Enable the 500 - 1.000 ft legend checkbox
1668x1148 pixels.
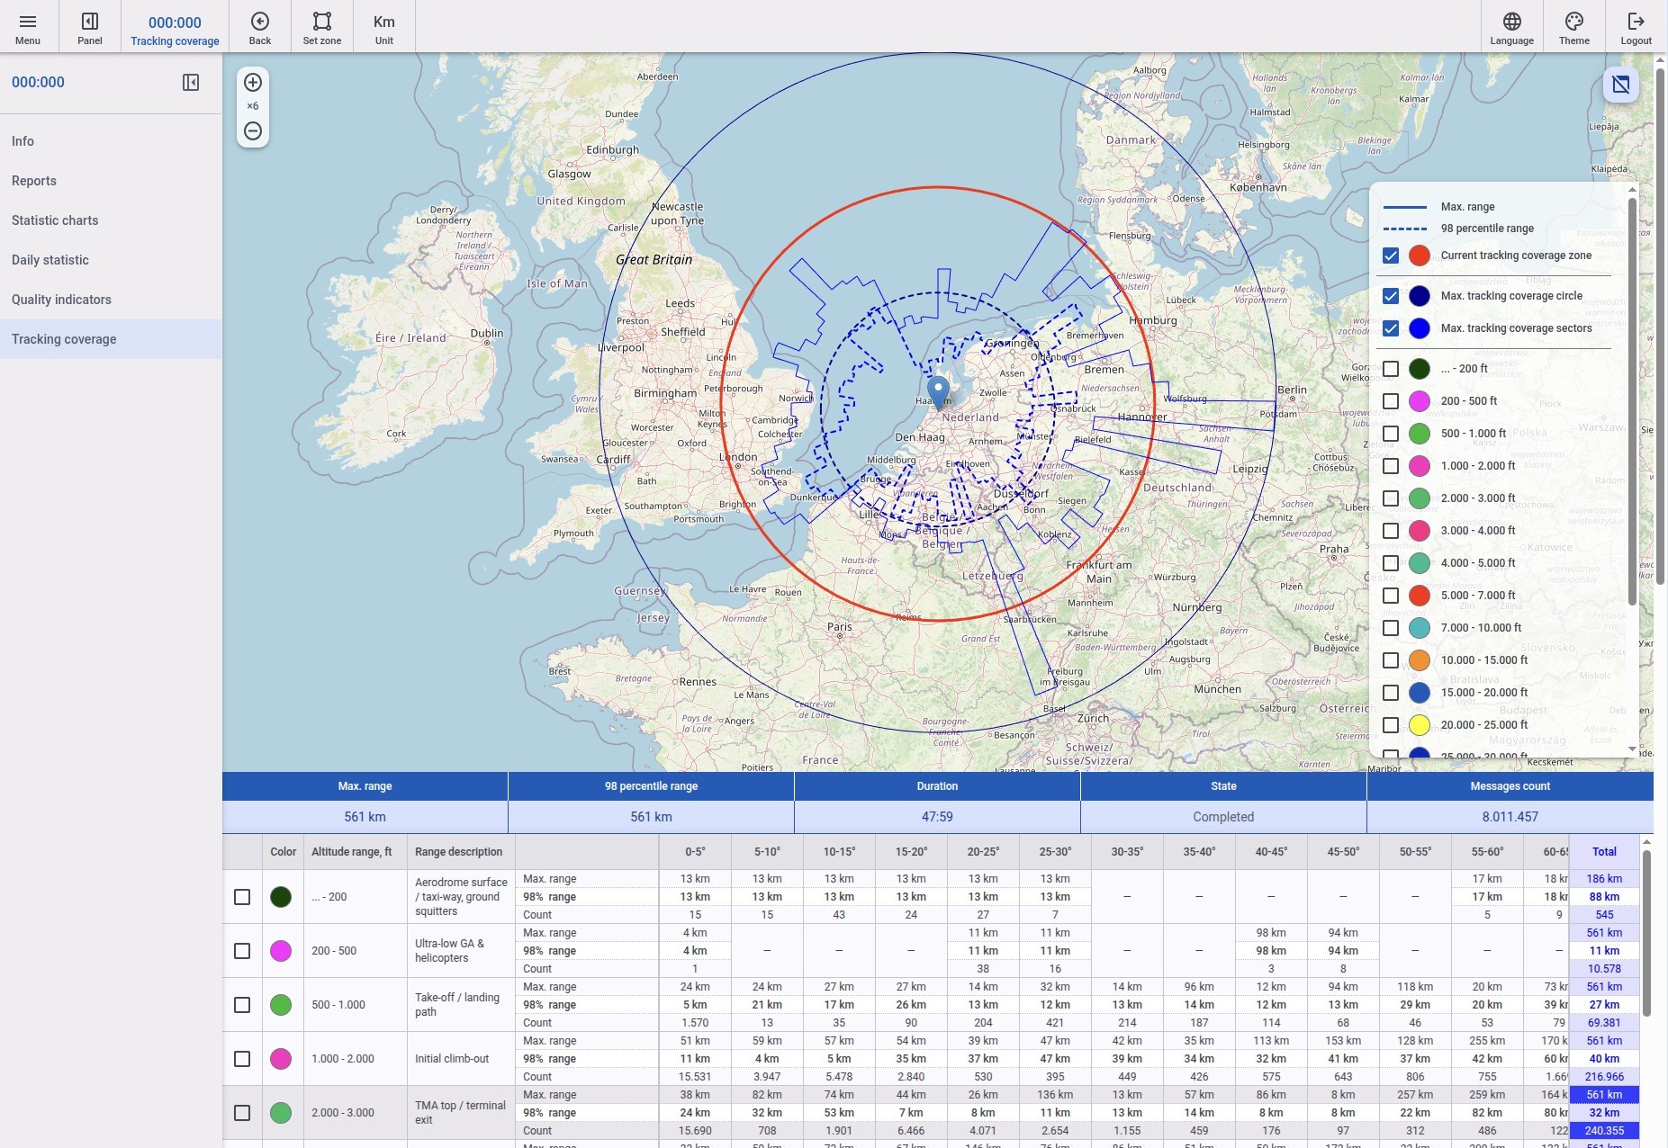tap(1391, 434)
